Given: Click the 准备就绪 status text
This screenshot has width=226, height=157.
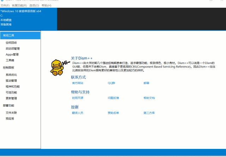Looking at the screenshot, I should tap(6, 24).
